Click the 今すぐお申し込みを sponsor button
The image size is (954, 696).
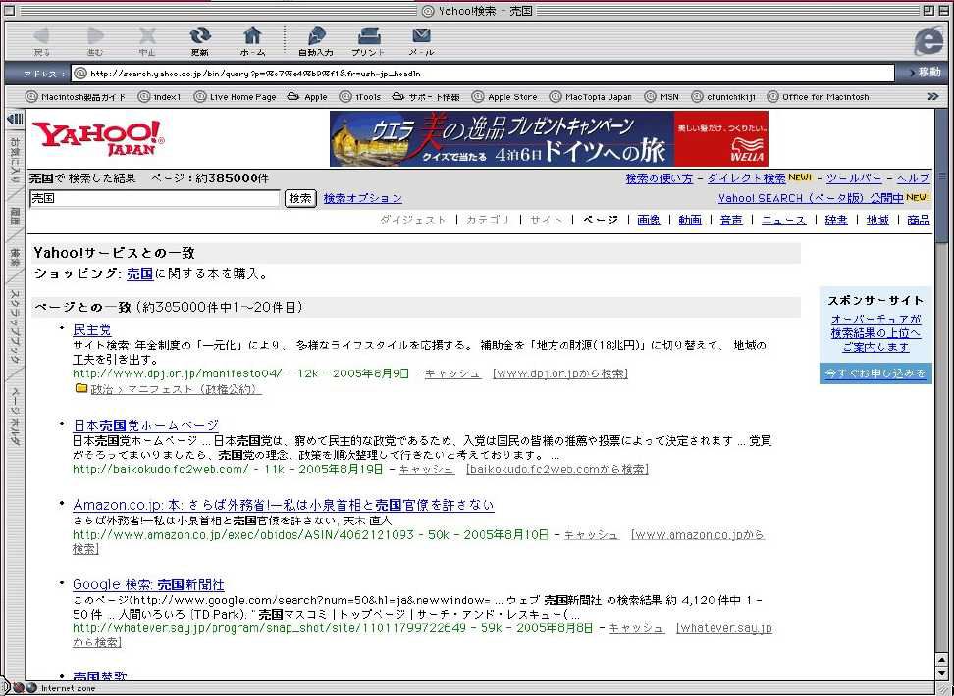(x=875, y=373)
